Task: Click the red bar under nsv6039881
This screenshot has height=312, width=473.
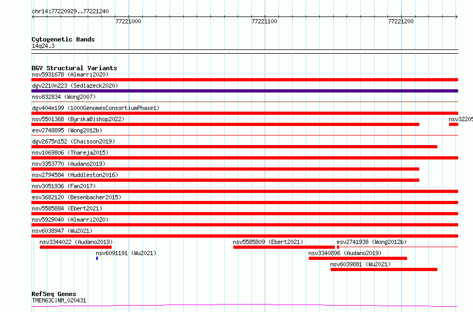Action: tap(384, 269)
